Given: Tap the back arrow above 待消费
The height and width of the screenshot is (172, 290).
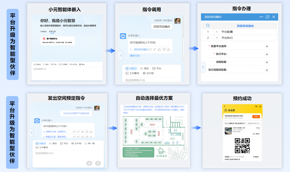Looking at the screenshot, I should point(225,106).
